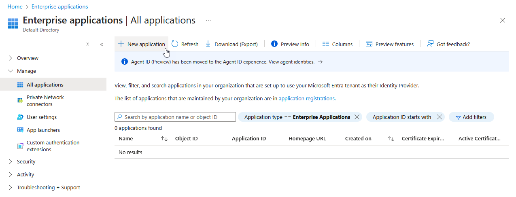Open Custom authentication extensions menu item

pyautogui.click(x=53, y=146)
